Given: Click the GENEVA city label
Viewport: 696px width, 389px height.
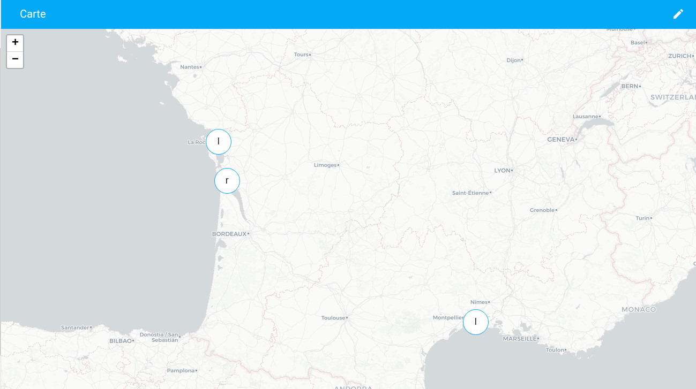Looking at the screenshot, I should [560, 139].
